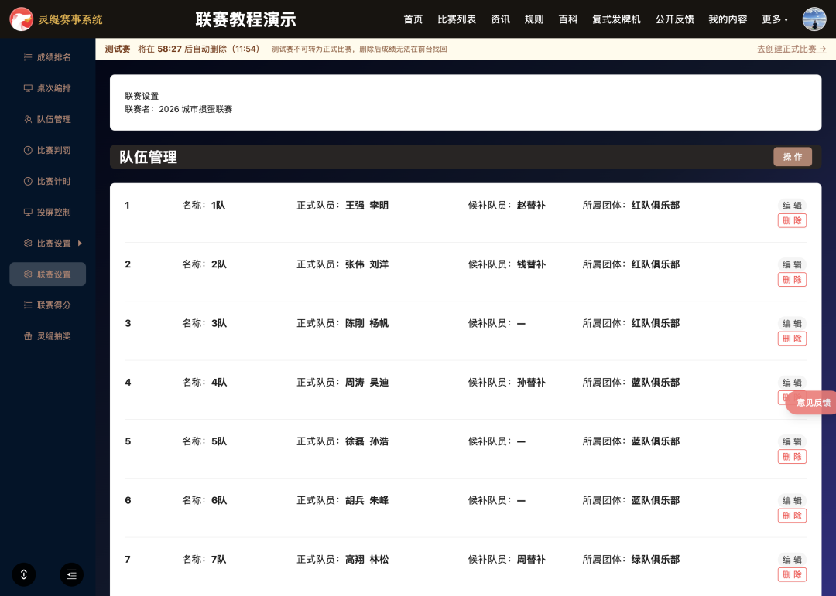Viewport: 836px width, 596px height.
Task: Click substitute 赵替补
Action: coord(531,206)
